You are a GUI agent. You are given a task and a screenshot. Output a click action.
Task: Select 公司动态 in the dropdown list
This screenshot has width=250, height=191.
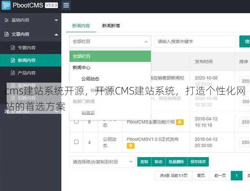[110, 79]
